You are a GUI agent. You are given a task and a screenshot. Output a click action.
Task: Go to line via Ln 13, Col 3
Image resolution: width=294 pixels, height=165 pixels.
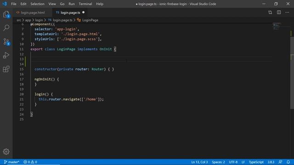pyautogui.click(x=199, y=162)
